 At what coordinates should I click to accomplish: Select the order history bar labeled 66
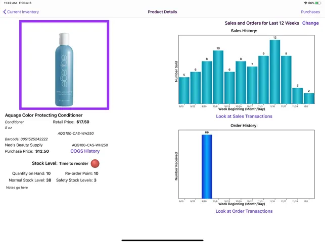click(x=207, y=166)
